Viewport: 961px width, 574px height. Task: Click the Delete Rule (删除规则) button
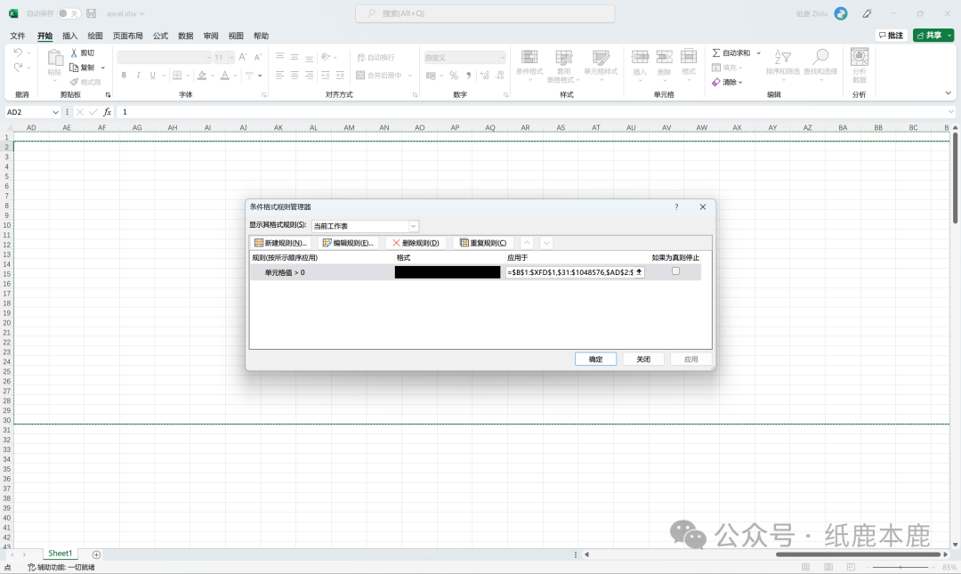pos(416,243)
